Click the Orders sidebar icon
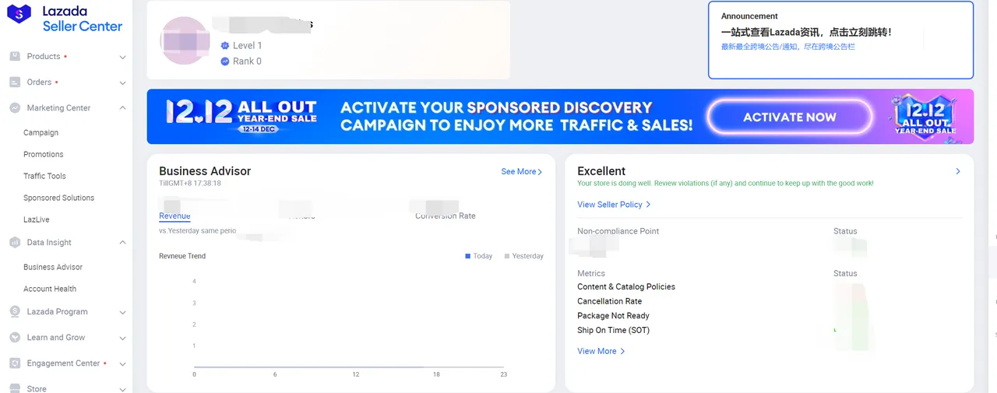This screenshot has width=997, height=393. point(15,82)
